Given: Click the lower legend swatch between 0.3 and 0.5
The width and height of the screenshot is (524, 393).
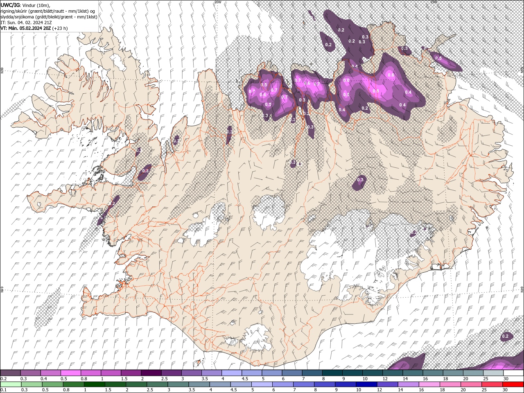Looking at the screenshot, I should pyautogui.click(x=31, y=384).
